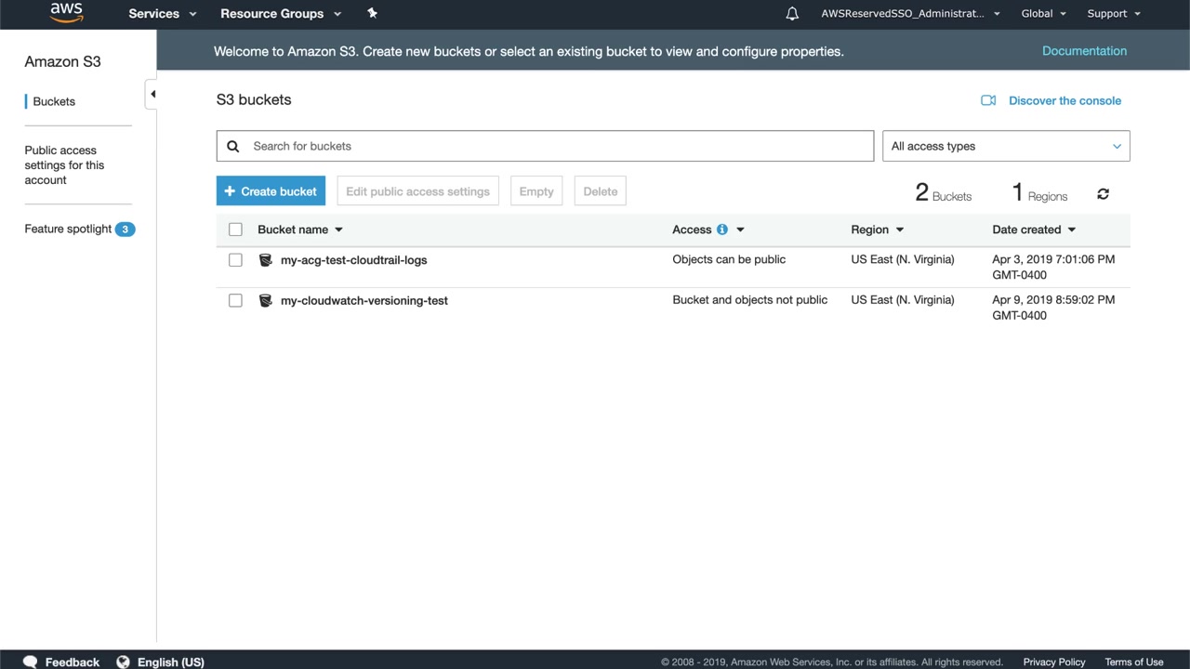1190x669 pixels.
Task: Click Feature spotlight count badge
Action: 125,230
